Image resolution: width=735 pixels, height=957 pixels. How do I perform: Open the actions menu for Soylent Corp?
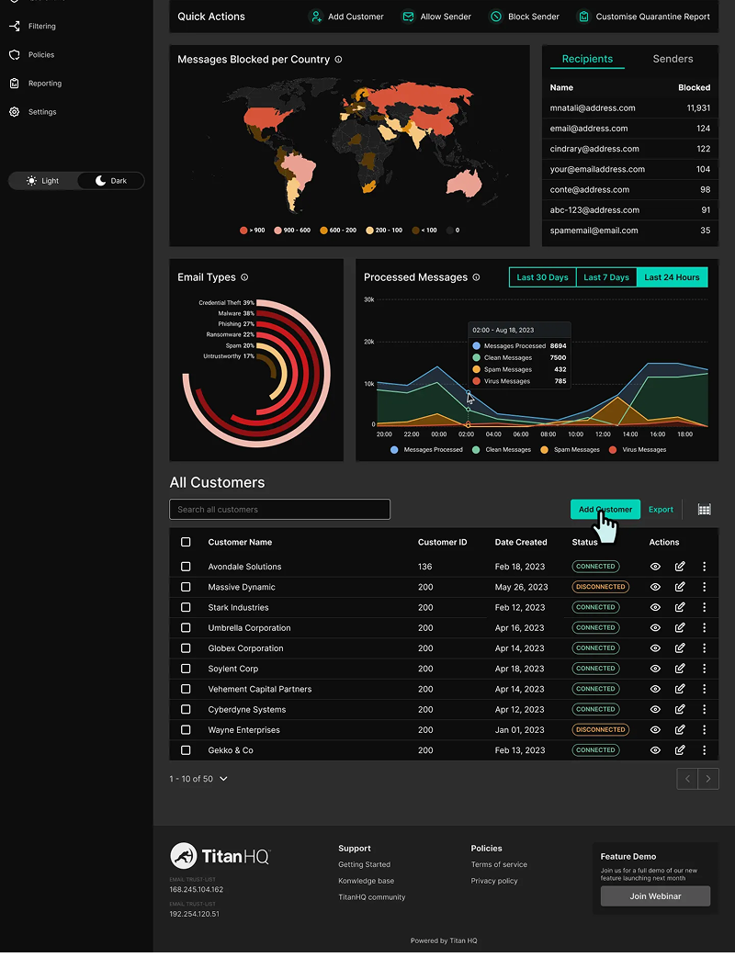tap(705, 669)
